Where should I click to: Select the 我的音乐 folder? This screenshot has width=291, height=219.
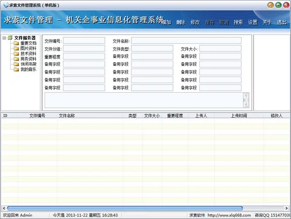click(29, 69)
